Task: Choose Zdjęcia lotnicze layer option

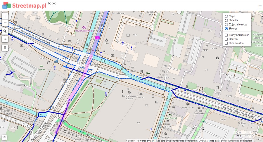Action: tap(226, 25)
